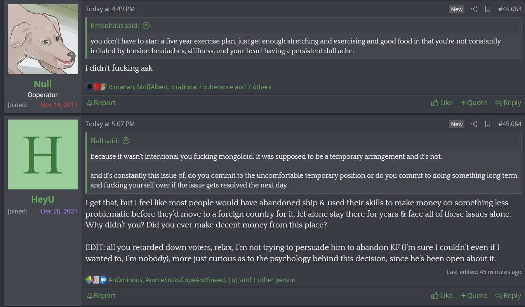Open 'Today at 4:49 PM' timestamp link
525x307 pixels.
(110, 9)
